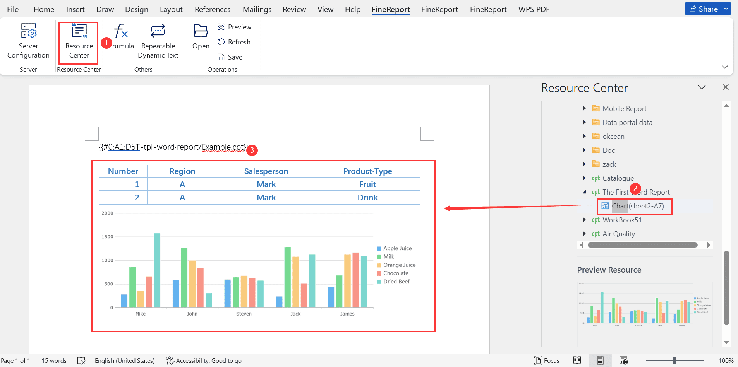This screenshot has height=367, width=738.
Task: Insert a Formula from the ribbon
Action: click(x=121, y=37)
